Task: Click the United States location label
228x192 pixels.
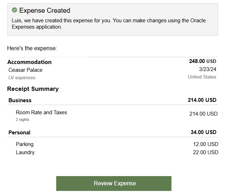Action: (x=202, y=77)
